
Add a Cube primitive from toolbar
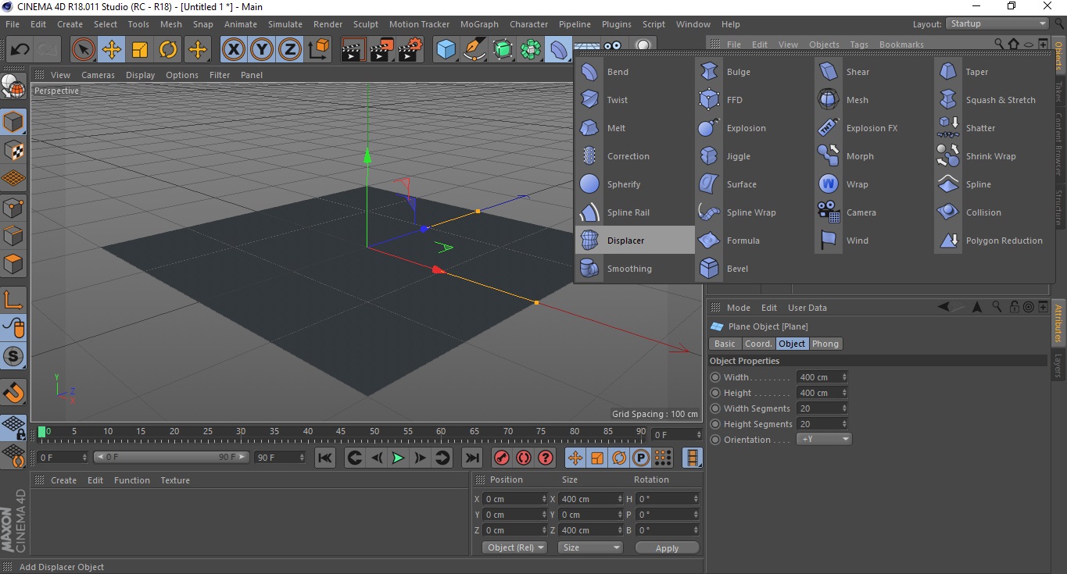coord(446,50)
